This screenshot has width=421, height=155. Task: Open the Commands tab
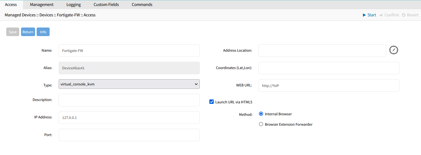click(142, 5)
